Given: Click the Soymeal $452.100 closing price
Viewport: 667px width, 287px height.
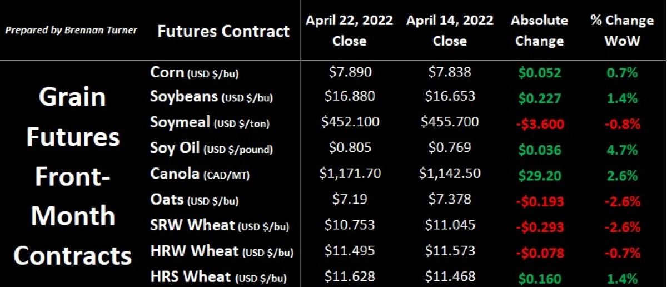Looking at the screenshot, I should [350, 121].
